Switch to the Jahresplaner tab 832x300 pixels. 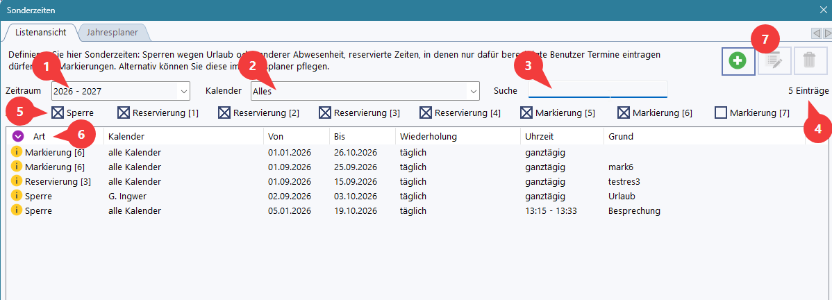[112, 33]
